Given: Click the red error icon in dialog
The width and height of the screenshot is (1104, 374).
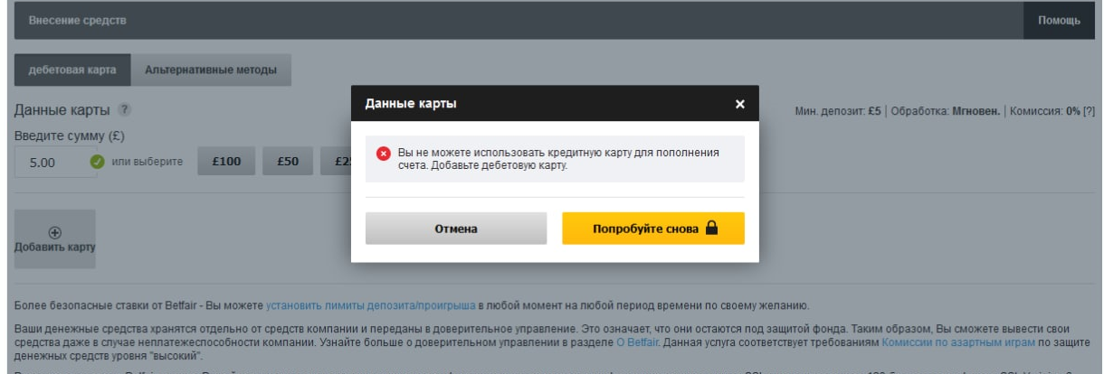Looking at the screenshot, I should (383, 153).
